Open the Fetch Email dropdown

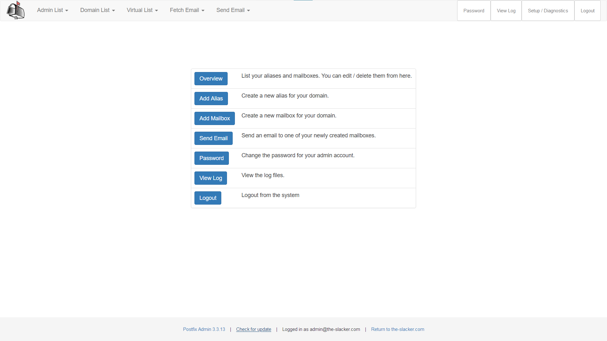186,10
